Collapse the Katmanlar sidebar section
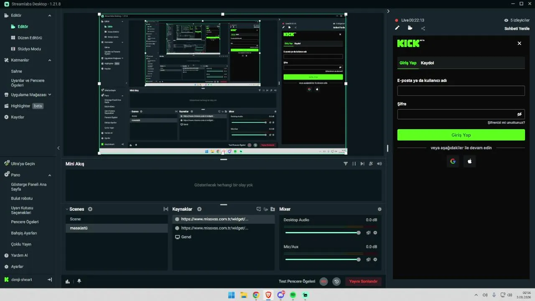535x301 pixels. (x=50, y=60)
